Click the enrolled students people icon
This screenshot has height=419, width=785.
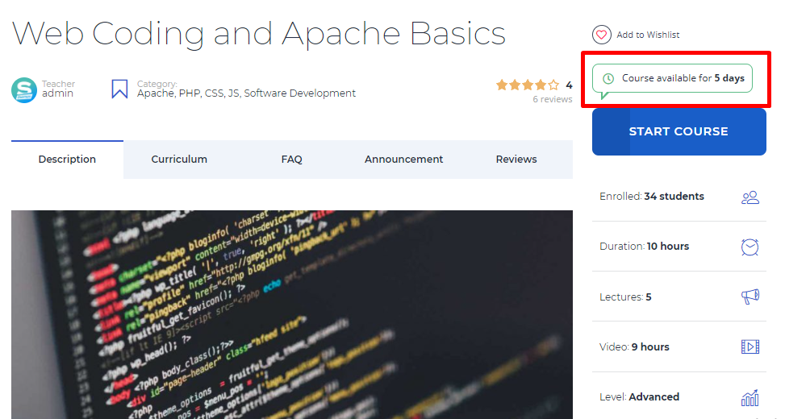(x=750, y=197)
